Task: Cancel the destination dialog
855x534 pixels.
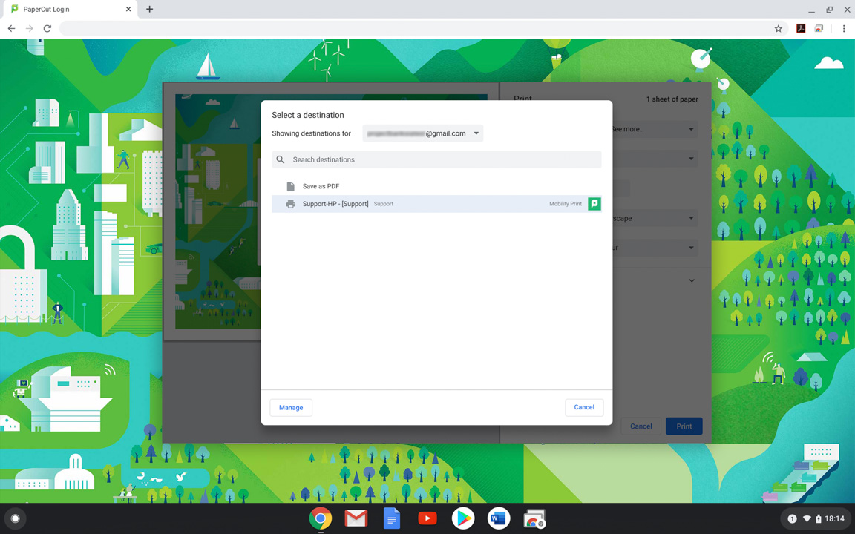Action: tap(584, 407)
